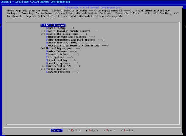Click the Help button
The height and width of the screenshot is (136, 186).
[92, 130]
